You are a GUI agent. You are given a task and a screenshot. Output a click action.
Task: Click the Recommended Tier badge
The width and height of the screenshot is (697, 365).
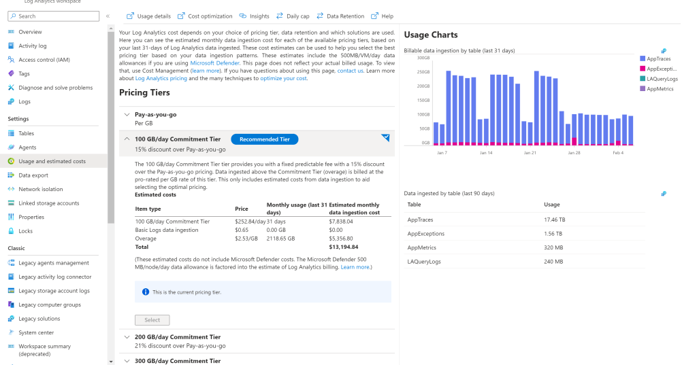[265, 139]
